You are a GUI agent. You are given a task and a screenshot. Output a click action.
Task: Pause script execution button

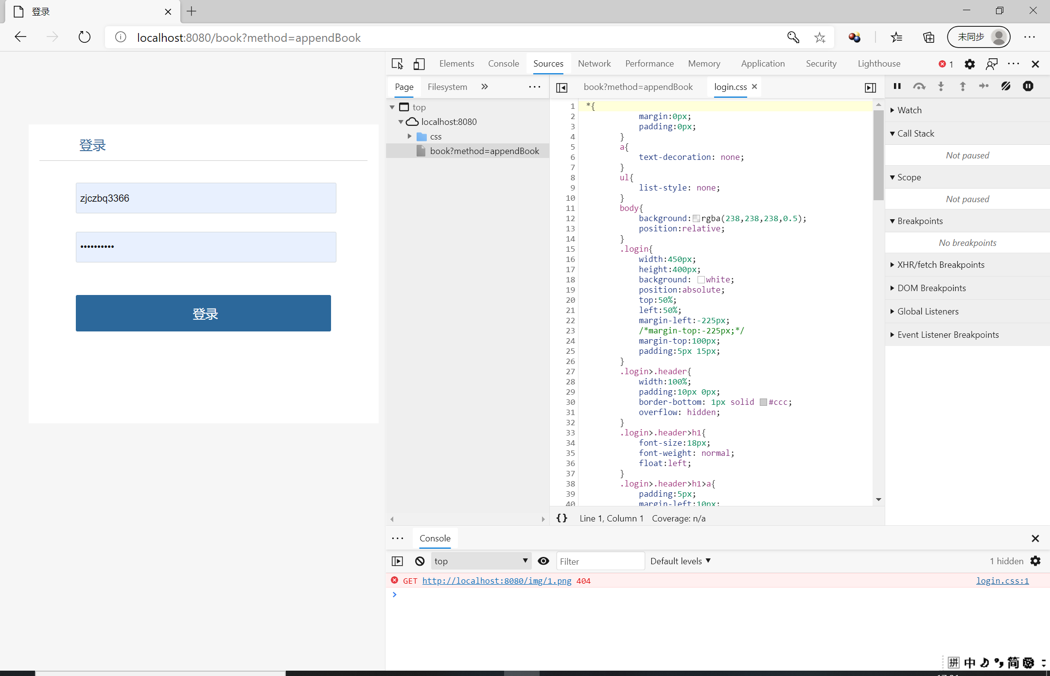[897, 87]
